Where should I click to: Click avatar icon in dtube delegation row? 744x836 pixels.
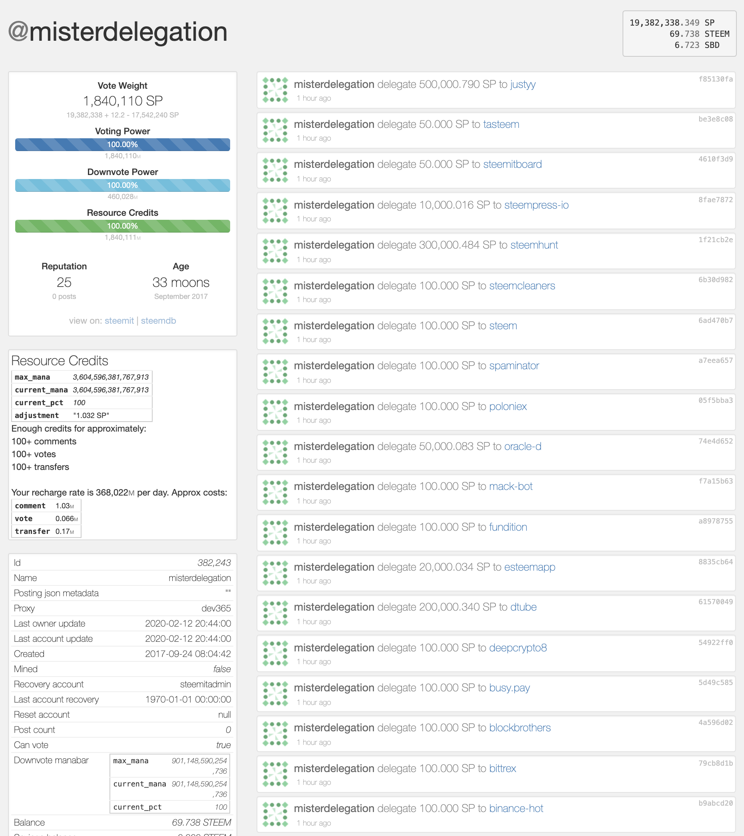pos(275,613)
